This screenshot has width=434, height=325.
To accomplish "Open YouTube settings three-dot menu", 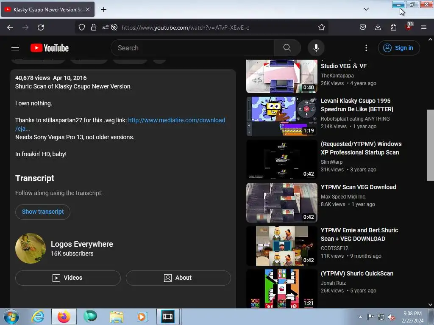I will [x=366, y=48].
